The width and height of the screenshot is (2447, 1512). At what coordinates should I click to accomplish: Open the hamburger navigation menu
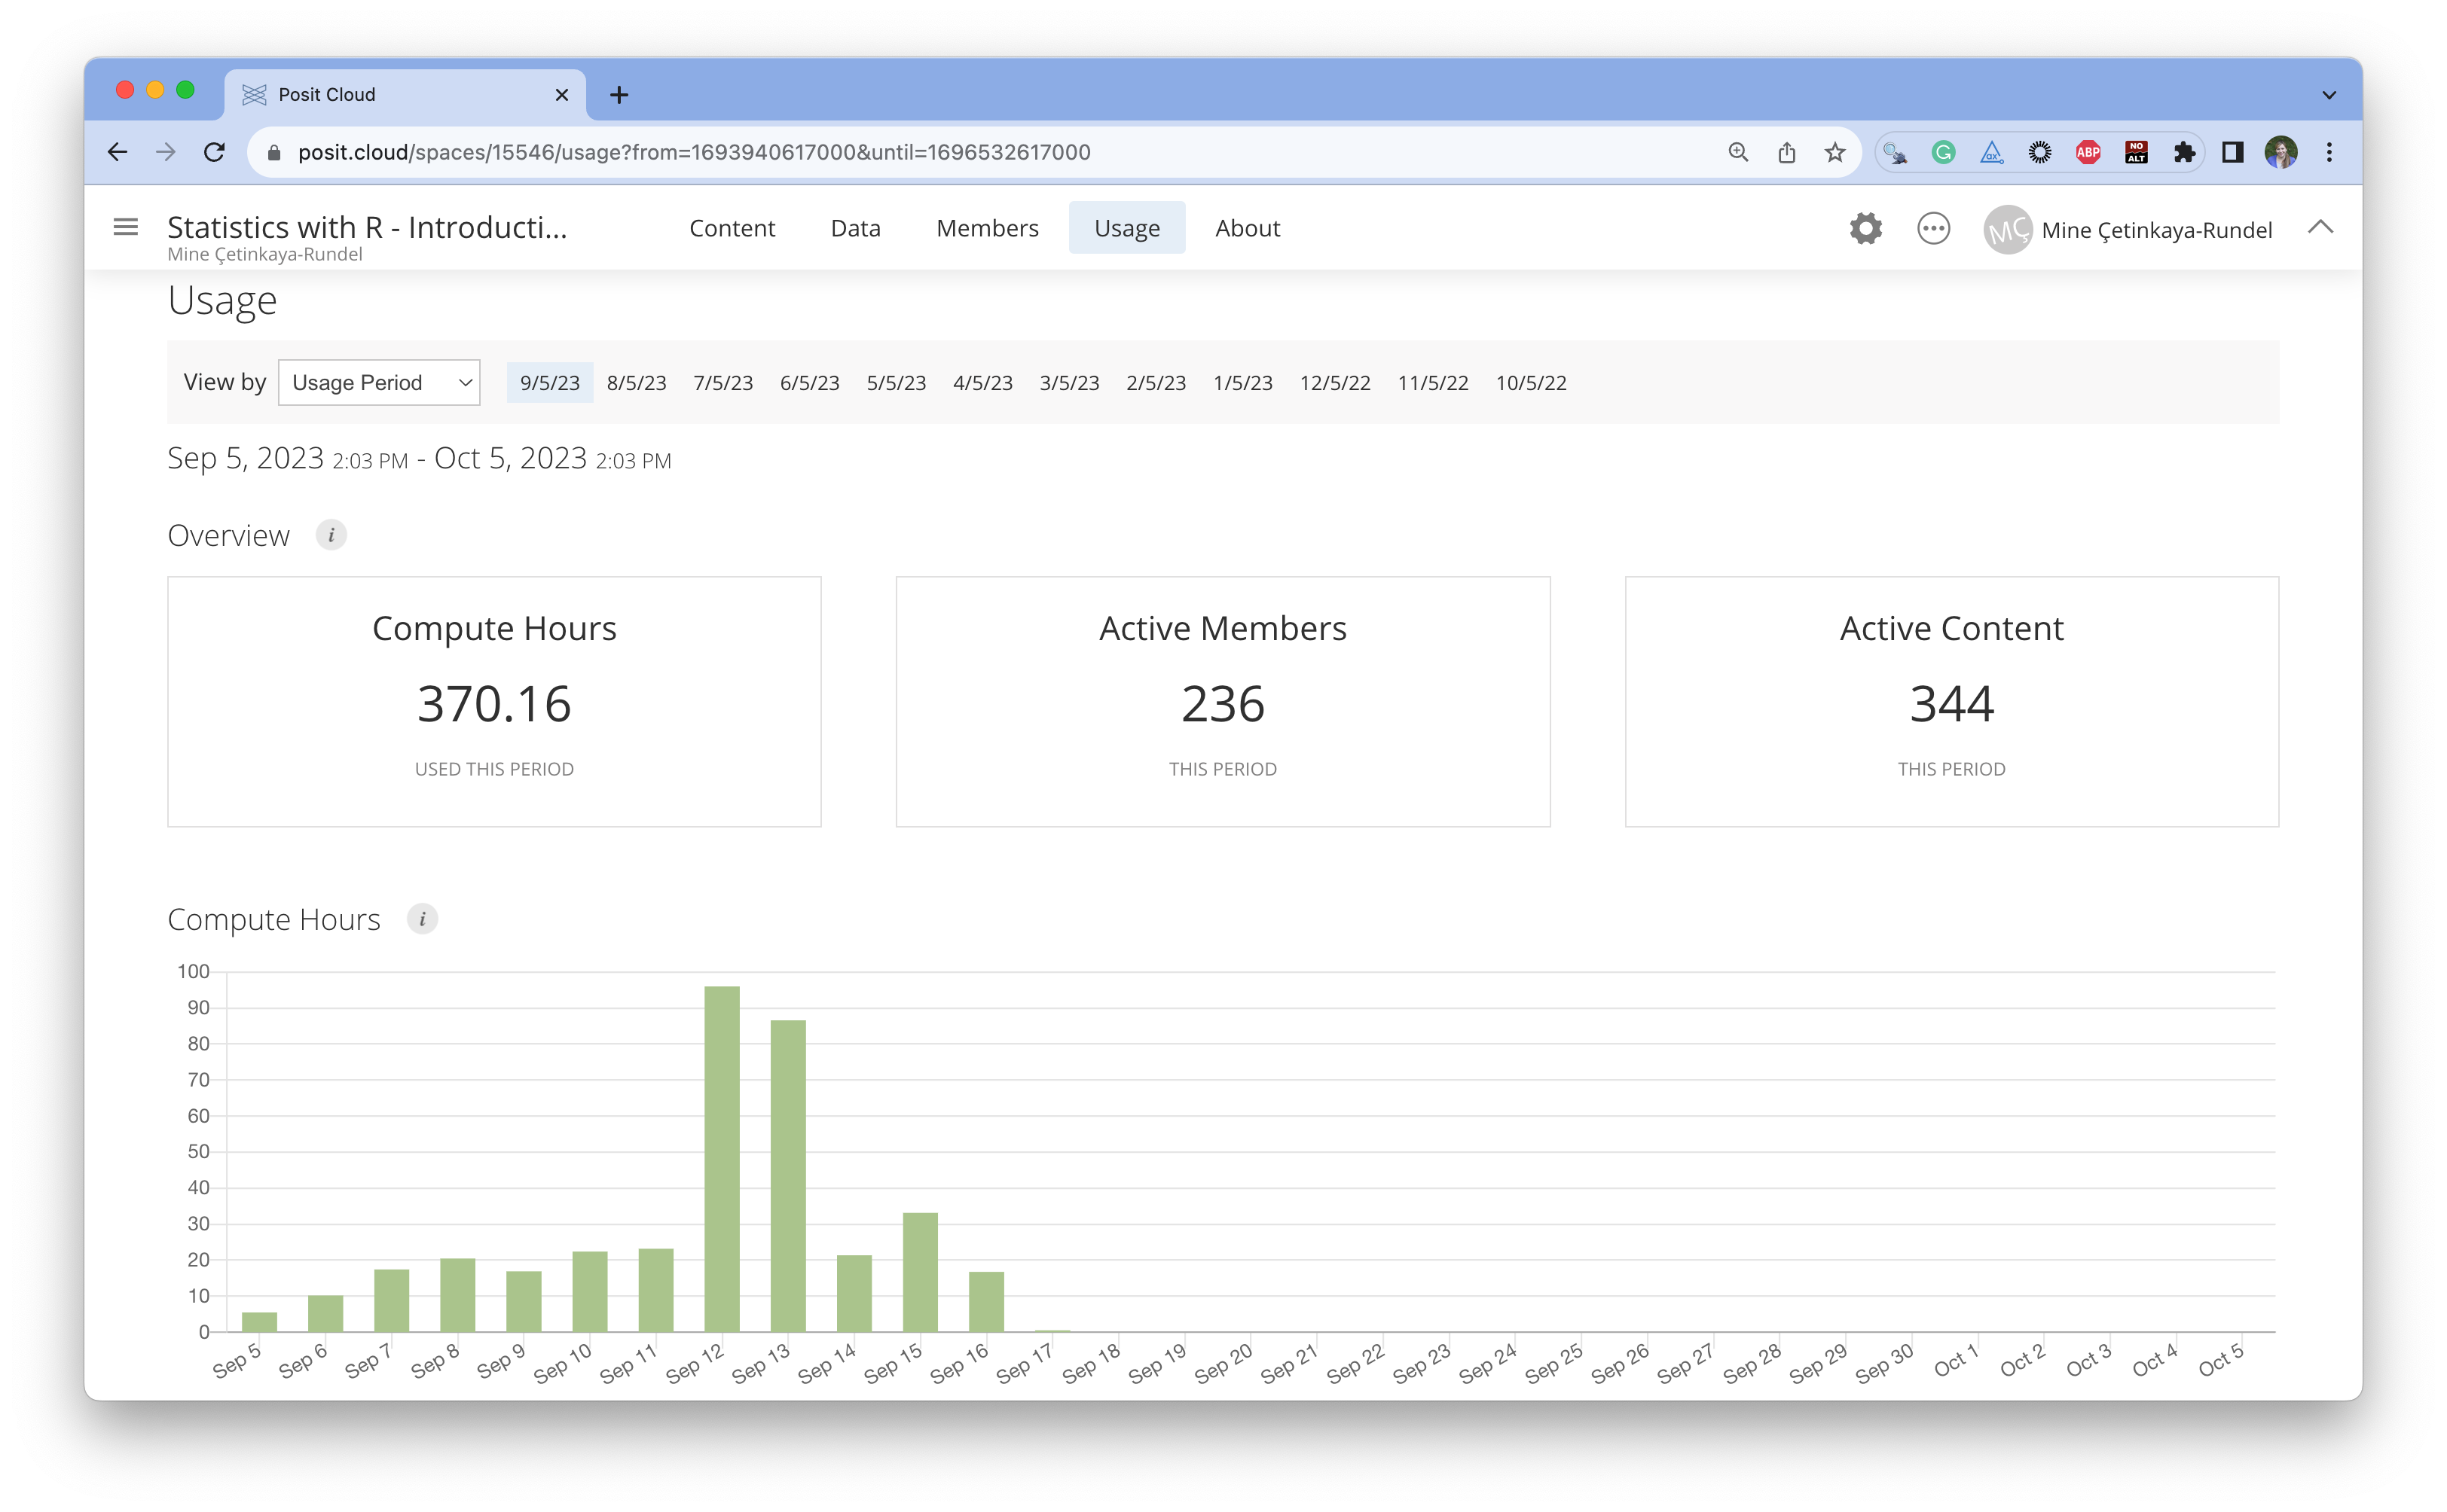(125, 228)
